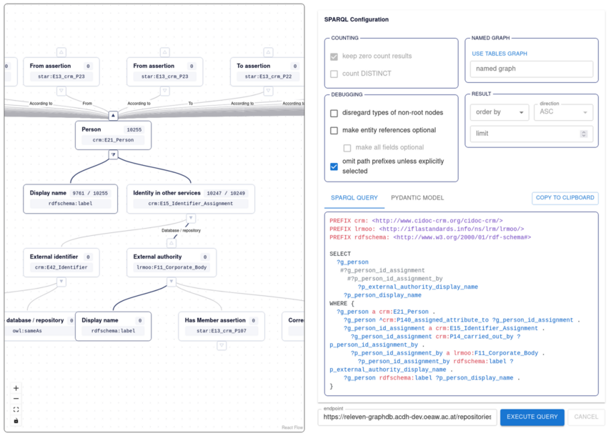
Task: Select the Person node
Action: click(x=113, y=135)
